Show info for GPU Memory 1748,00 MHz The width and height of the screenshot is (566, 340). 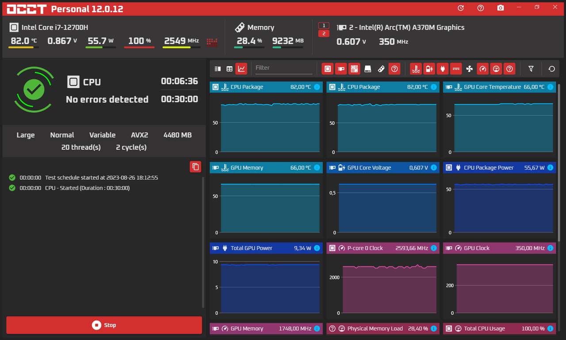pos(317,329)
